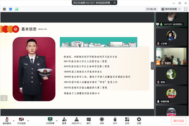Open the Settings (设置) gear

pos(139,120)
